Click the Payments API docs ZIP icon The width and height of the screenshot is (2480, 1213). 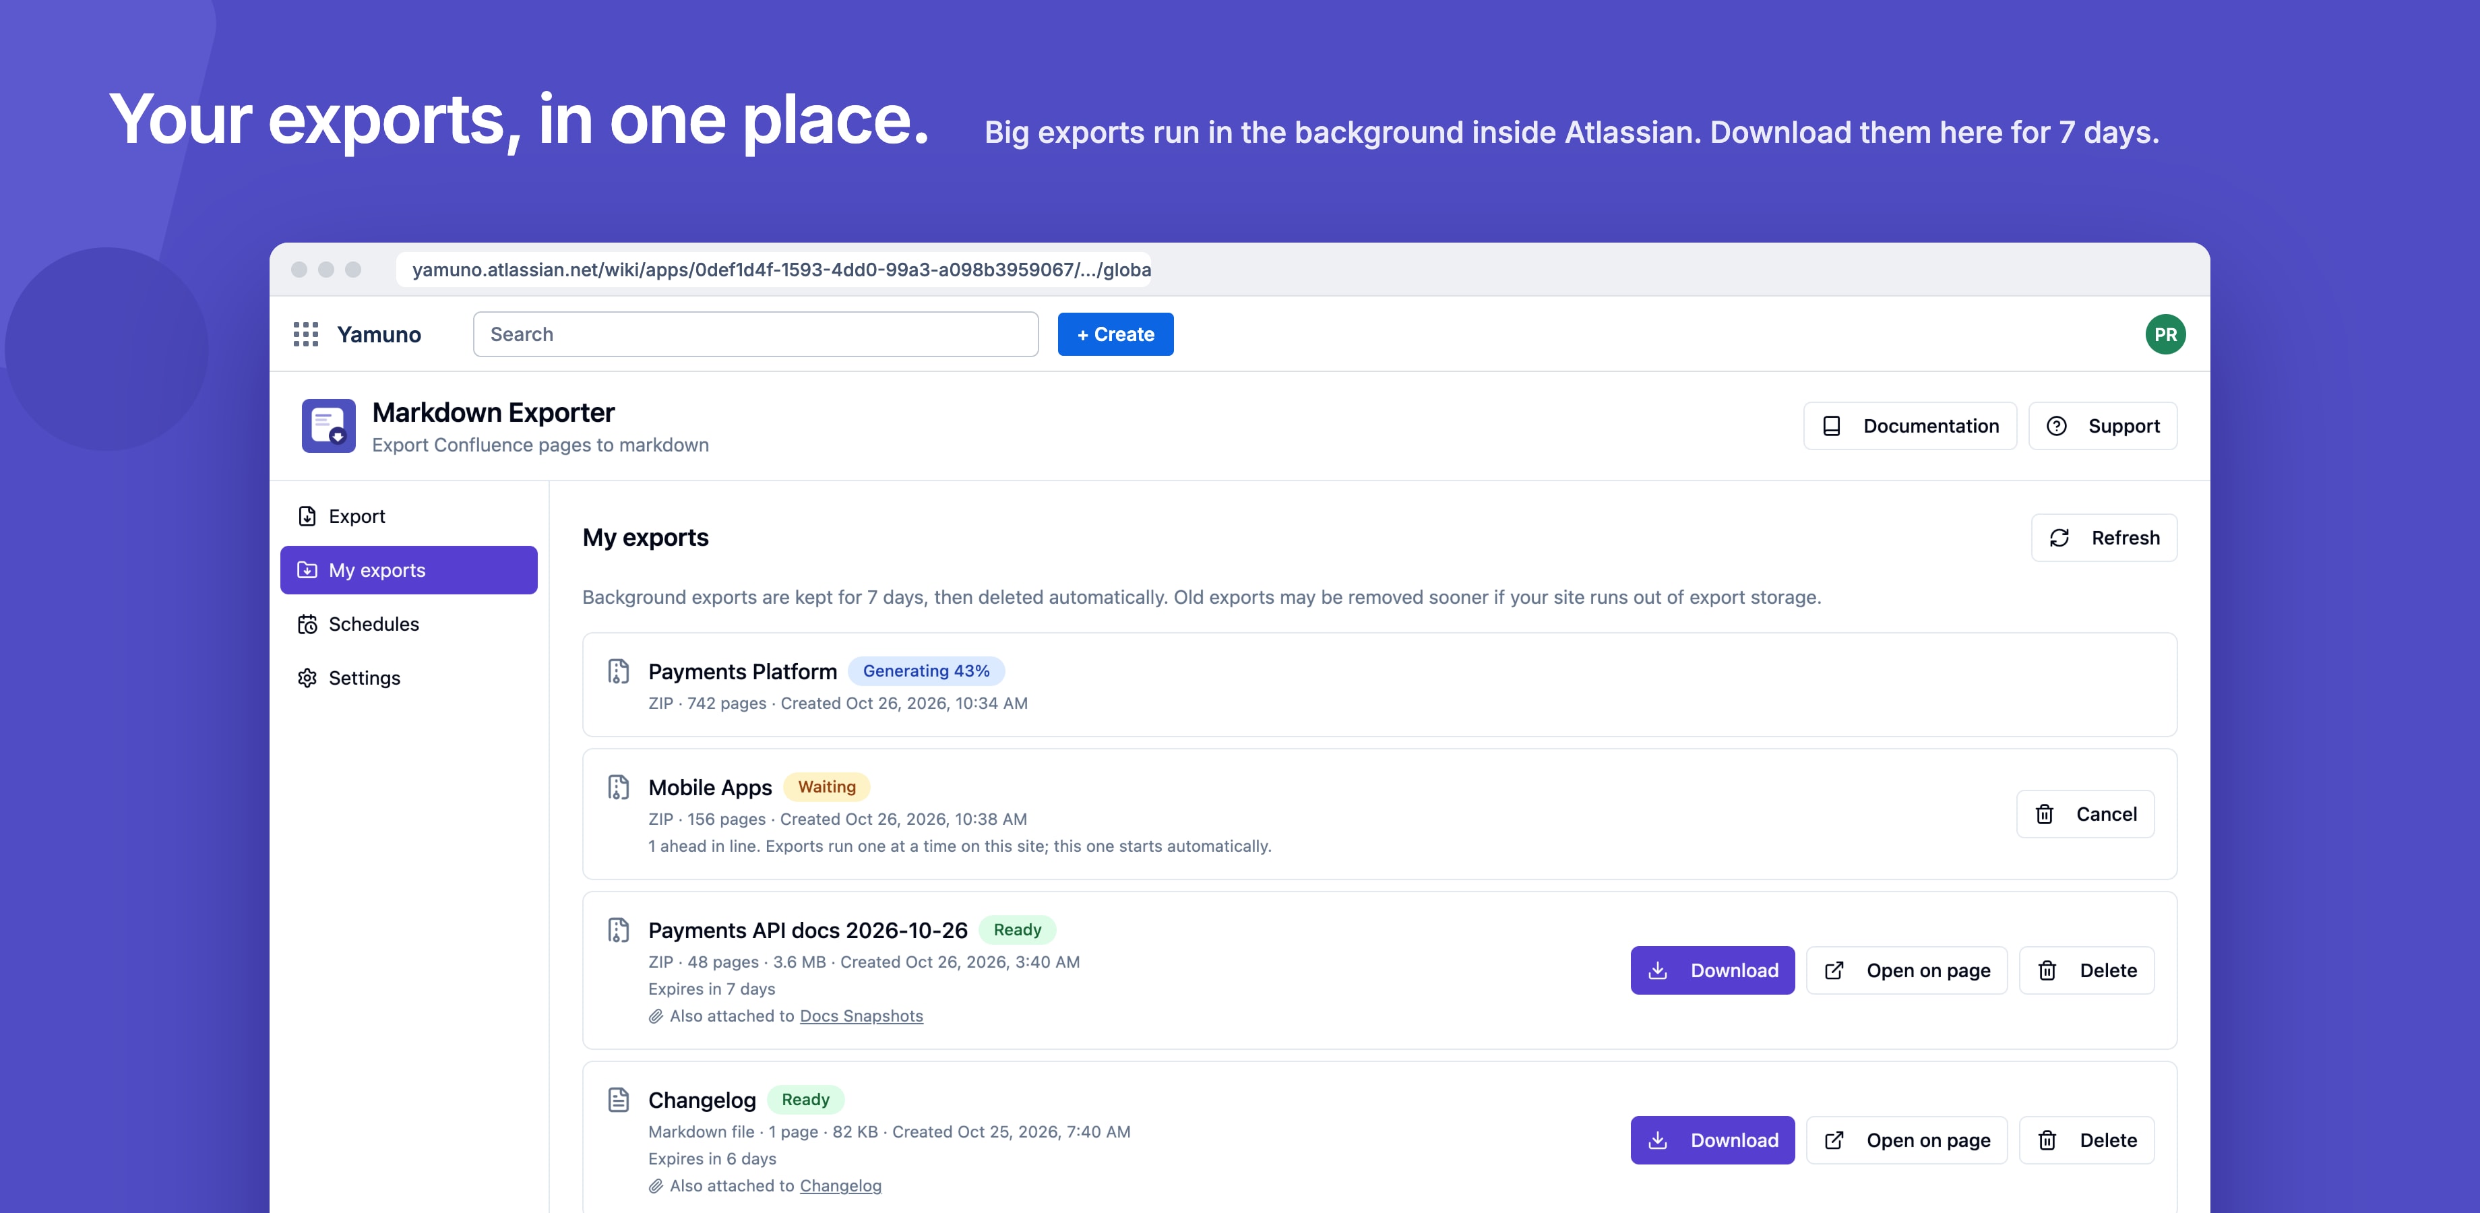618,930
